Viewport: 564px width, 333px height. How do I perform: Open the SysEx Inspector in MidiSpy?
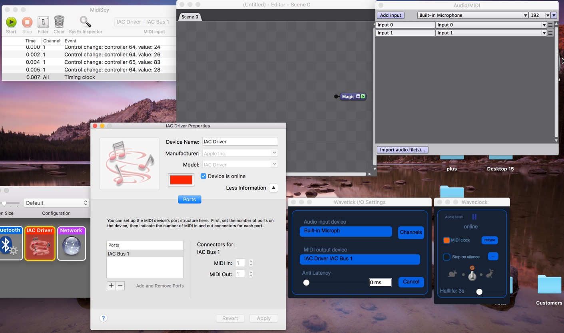86,22
